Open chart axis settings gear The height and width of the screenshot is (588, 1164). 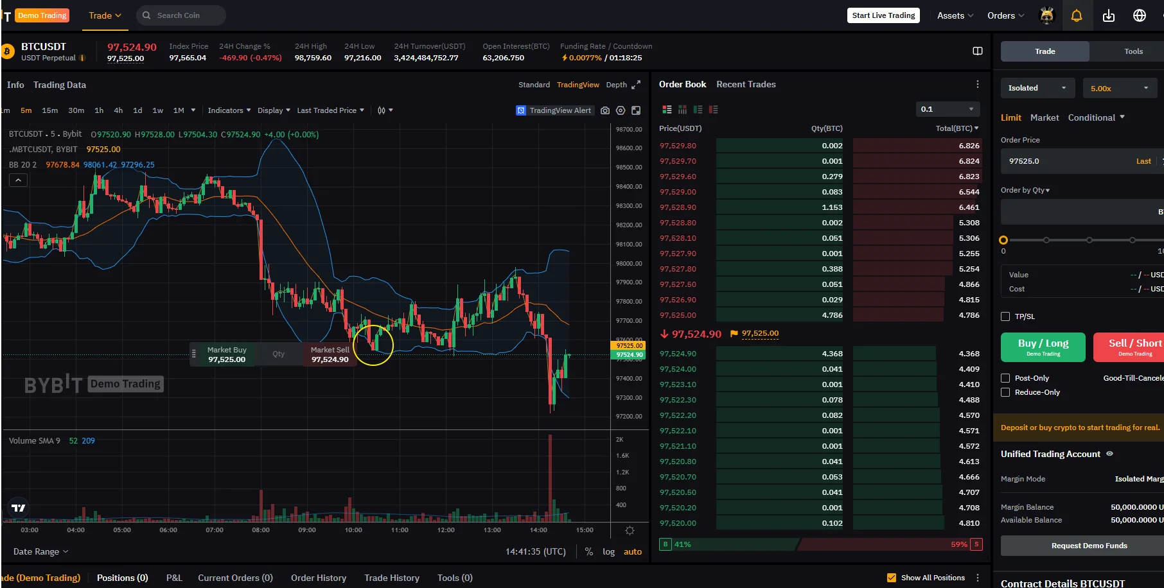click(630, 531)
